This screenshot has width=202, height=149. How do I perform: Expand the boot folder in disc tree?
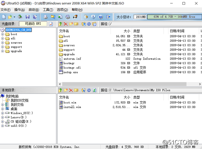click(3, 34)
